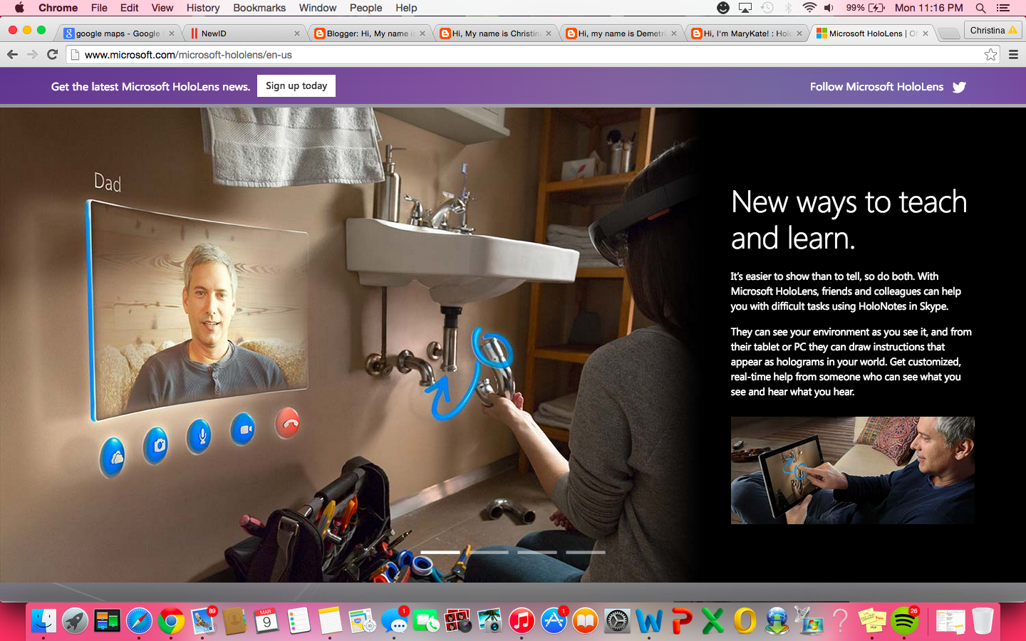Switch to the google maps tab
1026x641 pixels.
coord(118,33)
